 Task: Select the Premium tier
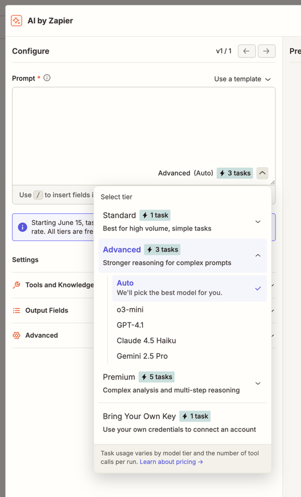(x=182, y=383)
